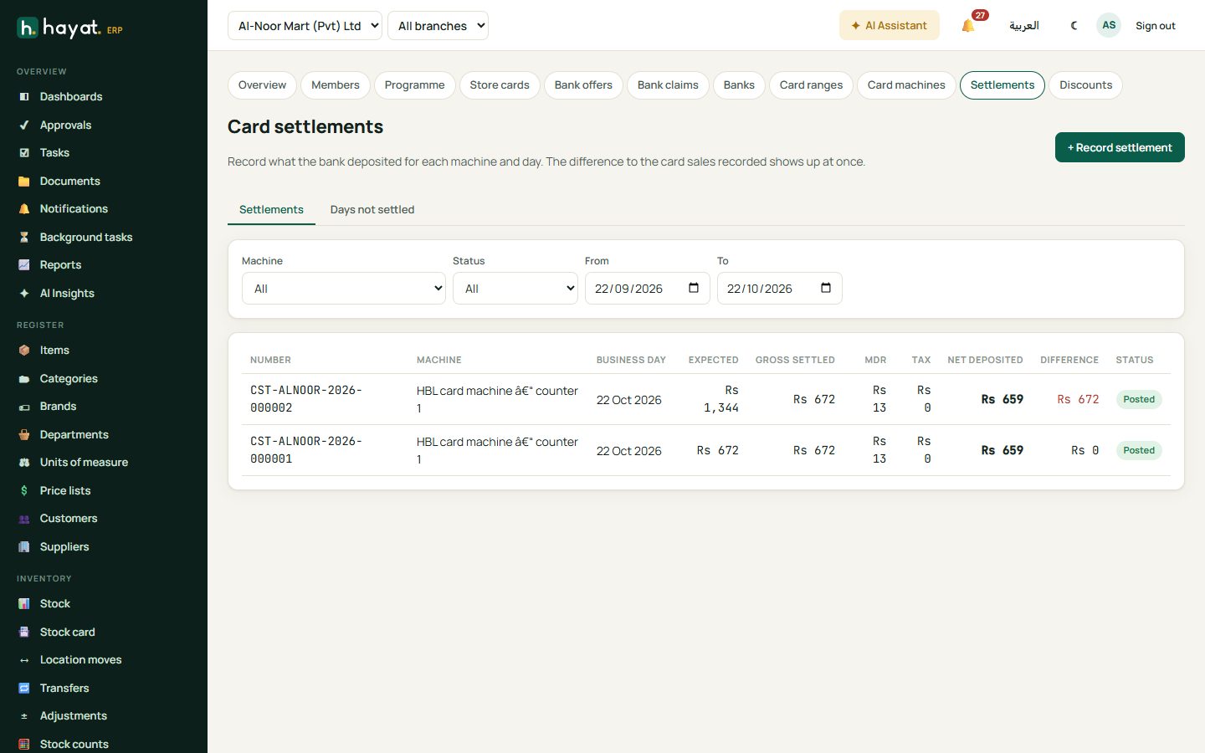The image size is (1205, 753).
Task: Open the Discounts tab
Action: tap(1085, 85)
